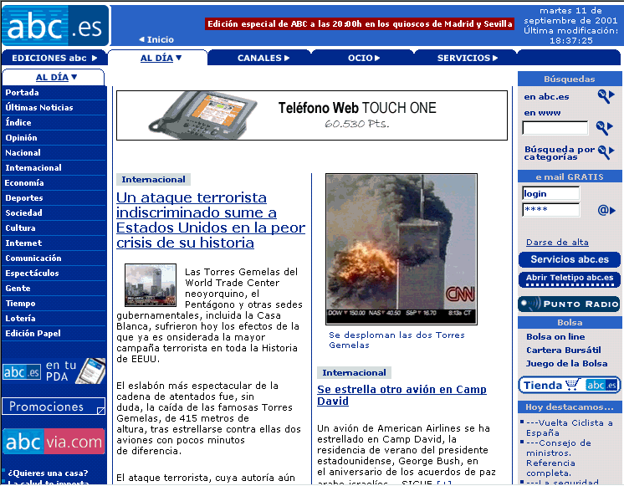The width and height of the screenshot is (624, 486).
Task: Go to Sociedad section
Action: (23, 213)
